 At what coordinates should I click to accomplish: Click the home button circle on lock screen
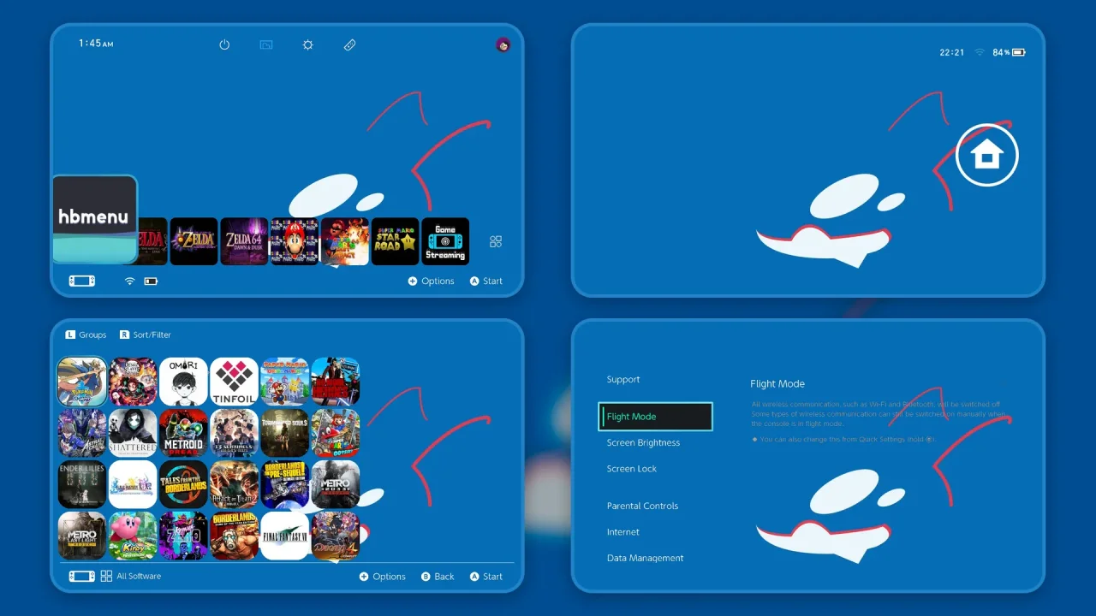click(x=986, y=155)
